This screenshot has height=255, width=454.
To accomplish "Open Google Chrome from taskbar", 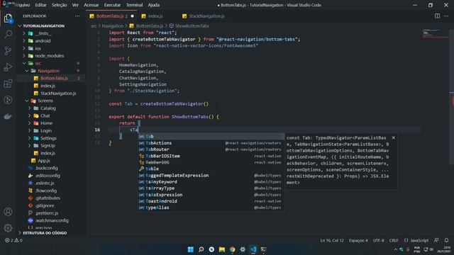I will [x=232, y=249].
